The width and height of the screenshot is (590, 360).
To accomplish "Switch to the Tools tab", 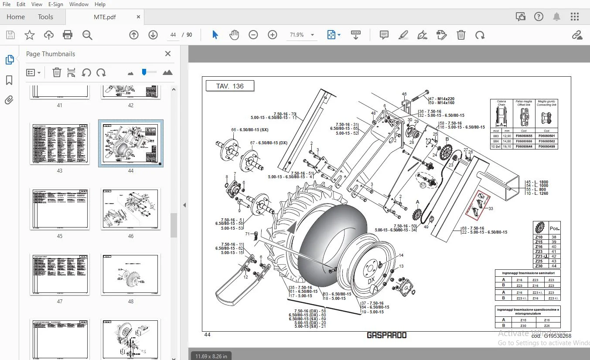I will 45,17.
